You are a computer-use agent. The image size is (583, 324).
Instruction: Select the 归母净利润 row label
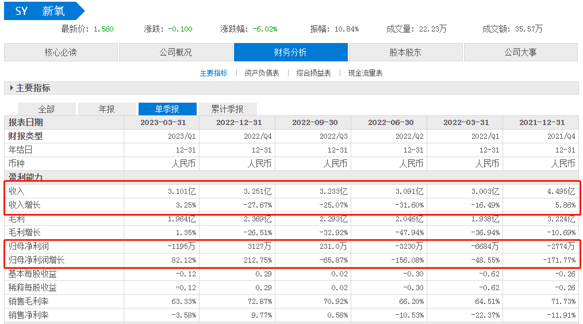coord(28,246)
